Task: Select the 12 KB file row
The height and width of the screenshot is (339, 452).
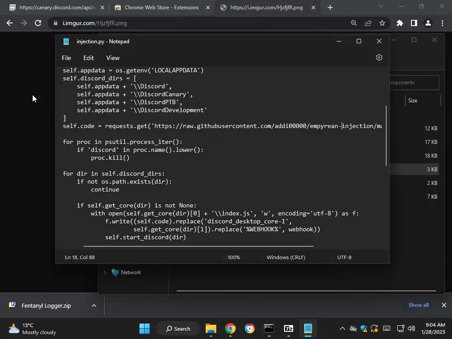Action: [415, 128]
